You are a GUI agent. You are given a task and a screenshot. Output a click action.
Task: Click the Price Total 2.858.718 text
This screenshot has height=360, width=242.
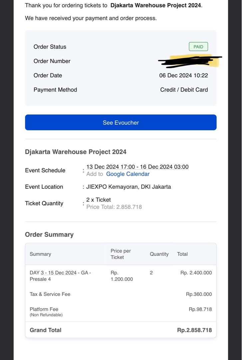[114, 207]
